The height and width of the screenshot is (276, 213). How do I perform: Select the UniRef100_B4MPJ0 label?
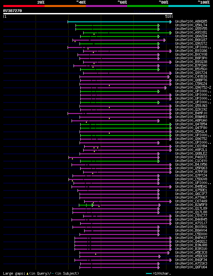tap(191, 113)
